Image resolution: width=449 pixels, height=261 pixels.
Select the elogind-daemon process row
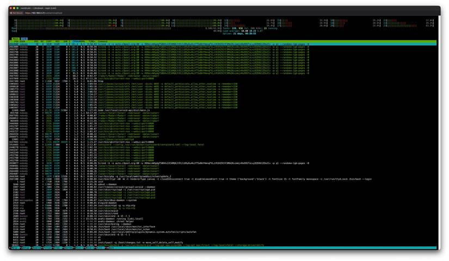pos(222,203)
